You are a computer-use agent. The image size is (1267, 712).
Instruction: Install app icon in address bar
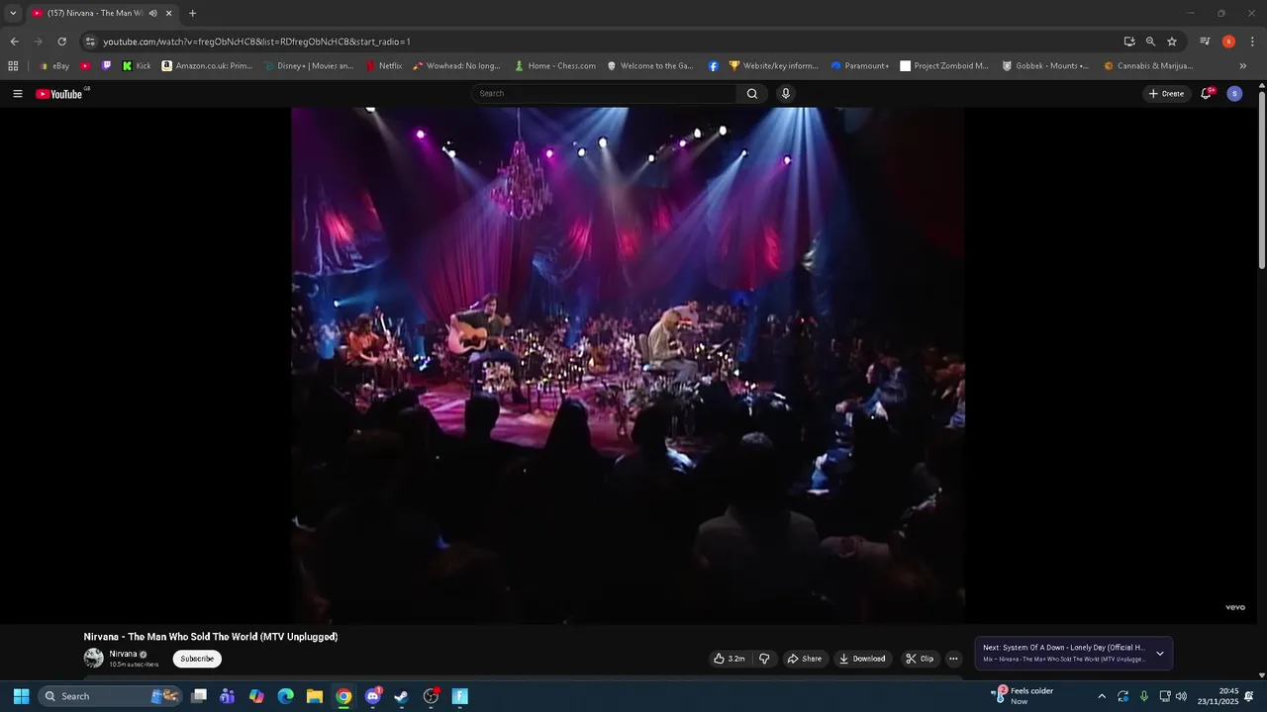(x=1129, y=42)
